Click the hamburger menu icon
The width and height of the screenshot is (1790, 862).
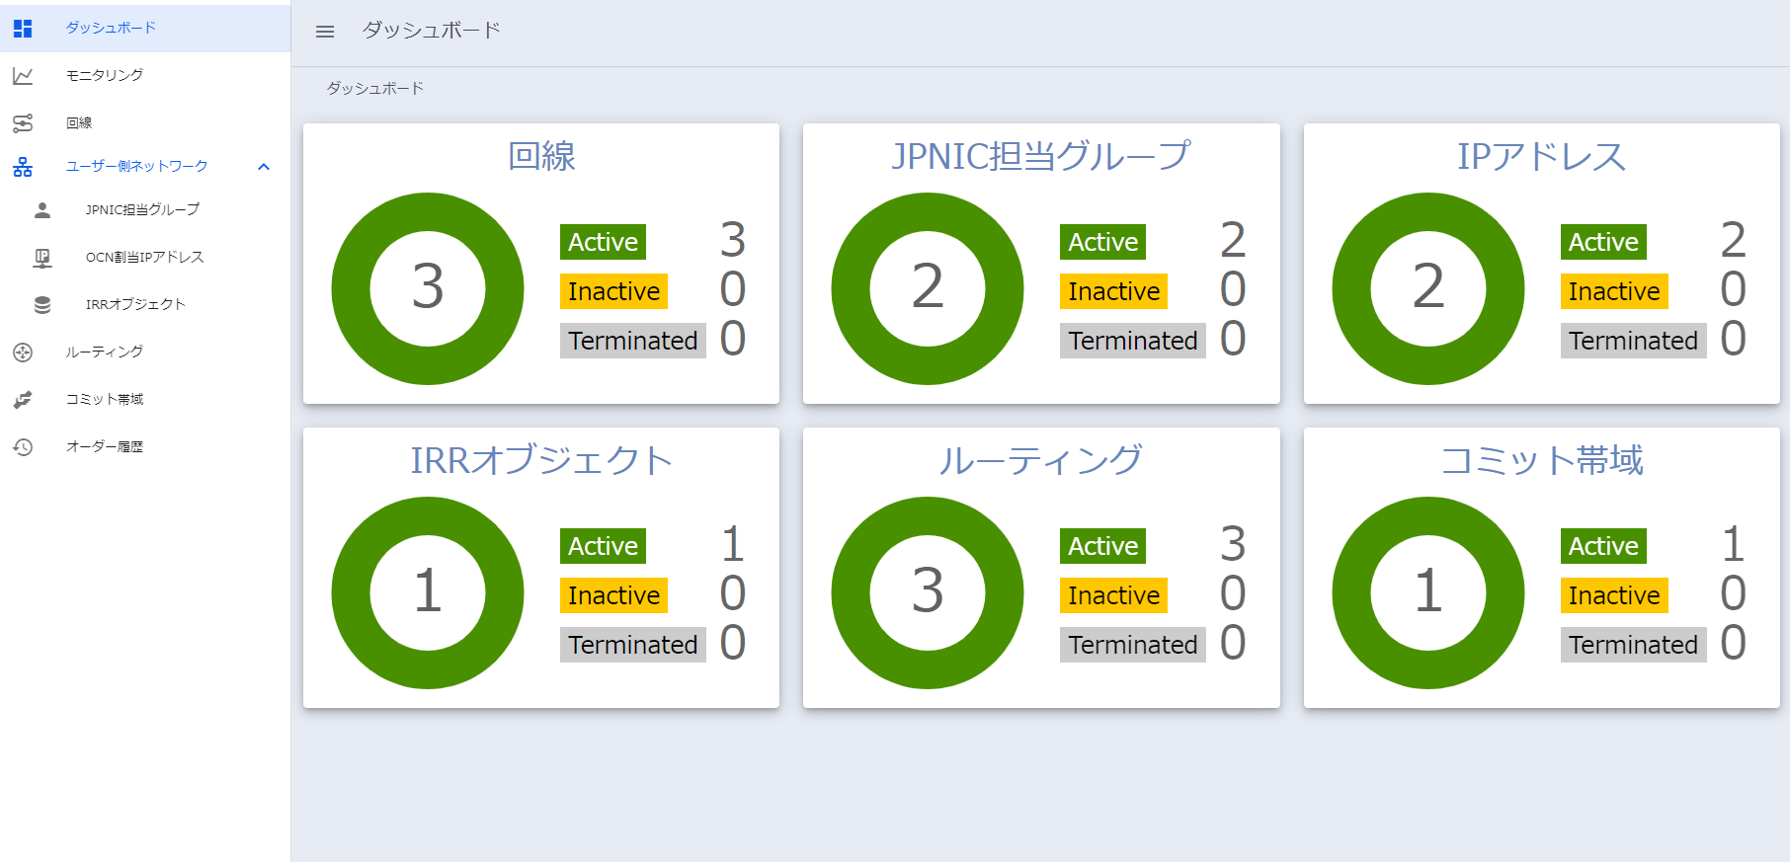coord(325,32)
